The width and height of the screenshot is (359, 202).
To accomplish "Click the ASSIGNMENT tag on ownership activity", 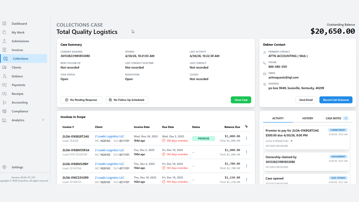I will pos(338,157).
